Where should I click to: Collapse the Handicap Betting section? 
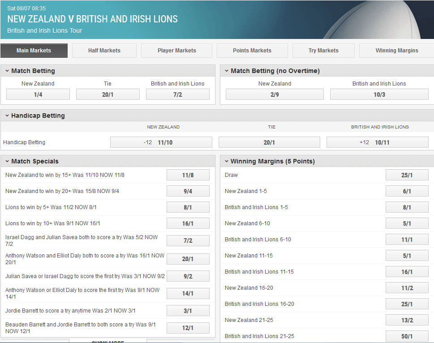tap(7, 116)
